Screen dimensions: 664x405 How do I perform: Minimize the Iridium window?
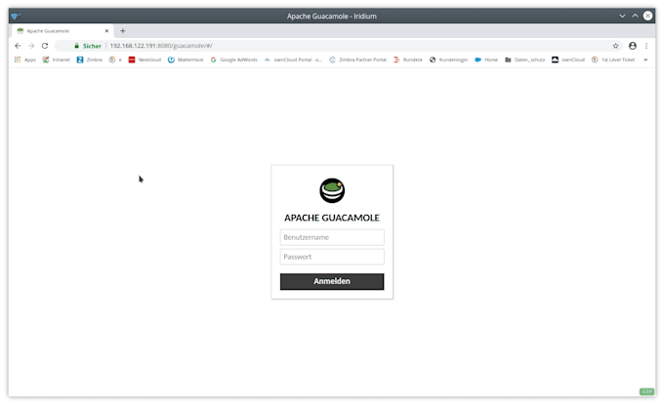tap(622, 16)
